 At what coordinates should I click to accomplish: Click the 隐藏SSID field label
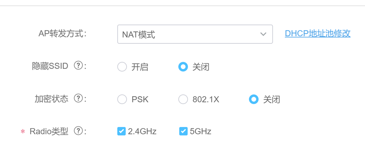50,66
